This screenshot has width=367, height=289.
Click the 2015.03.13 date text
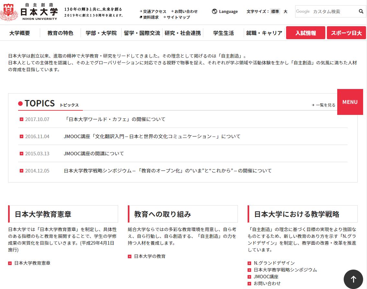point(37,153)
